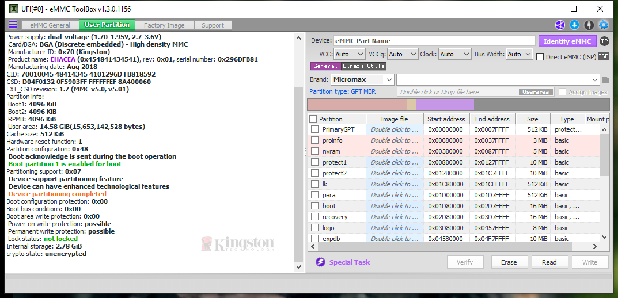Screen dimensions: 618x298
Task: Click the Device name input field
Action: [434, 41]
